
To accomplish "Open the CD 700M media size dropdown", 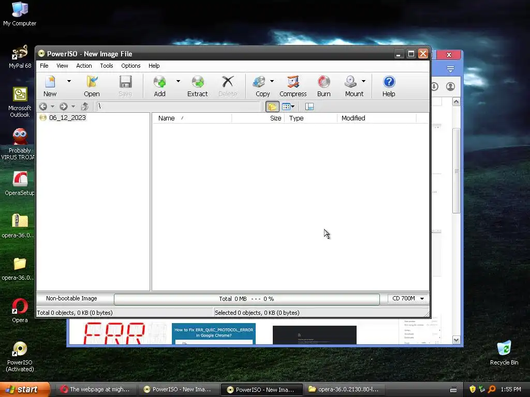I will point(408,298).
